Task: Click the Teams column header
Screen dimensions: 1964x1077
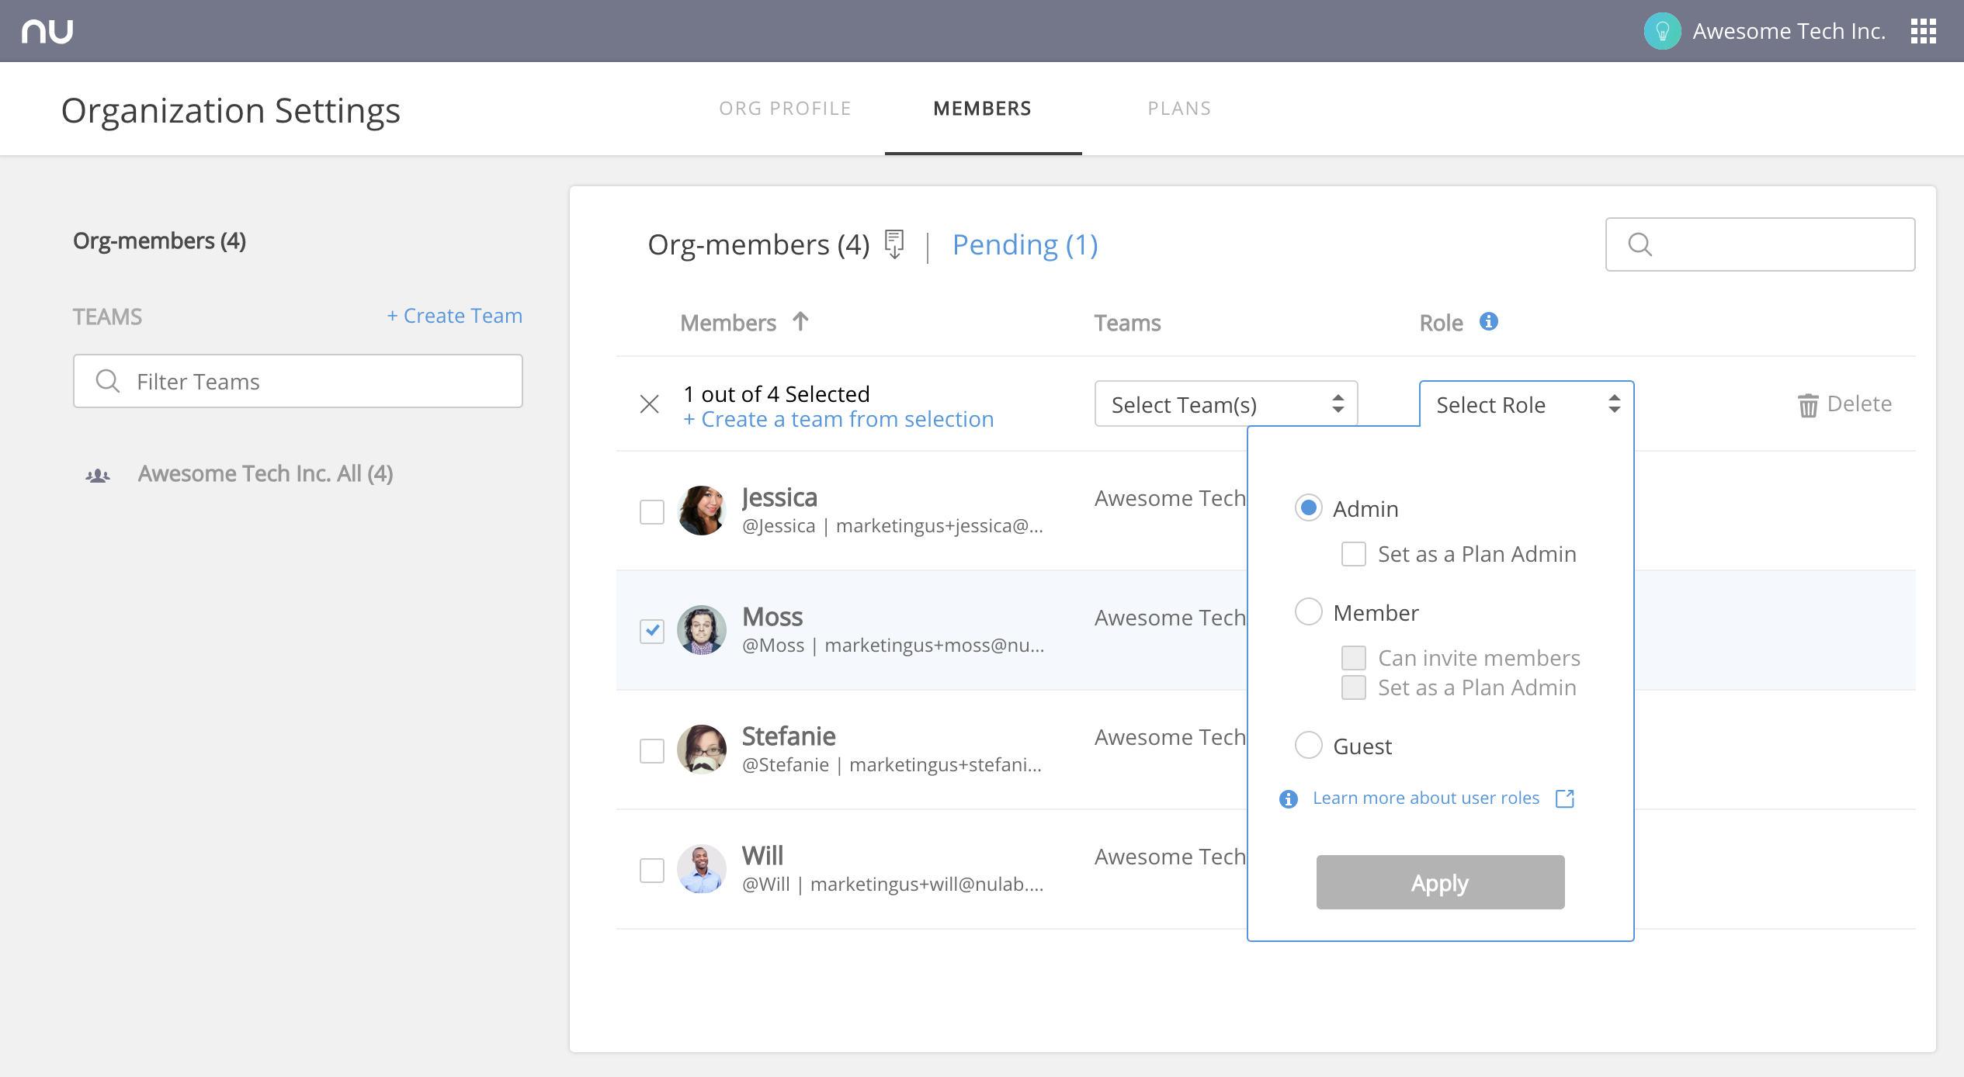Action: click(1127, 323)
